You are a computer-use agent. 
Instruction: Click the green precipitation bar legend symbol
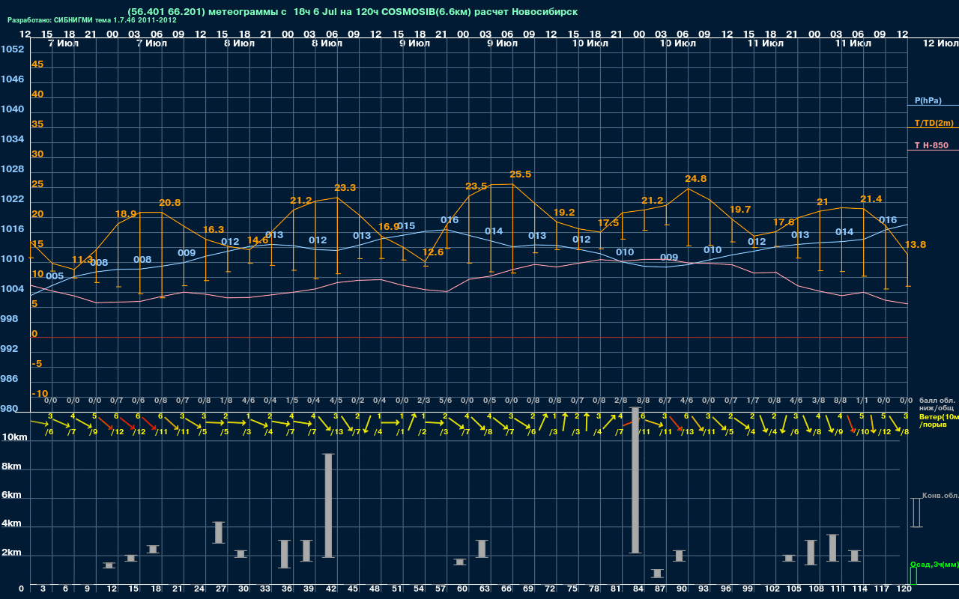pos(913,576)
